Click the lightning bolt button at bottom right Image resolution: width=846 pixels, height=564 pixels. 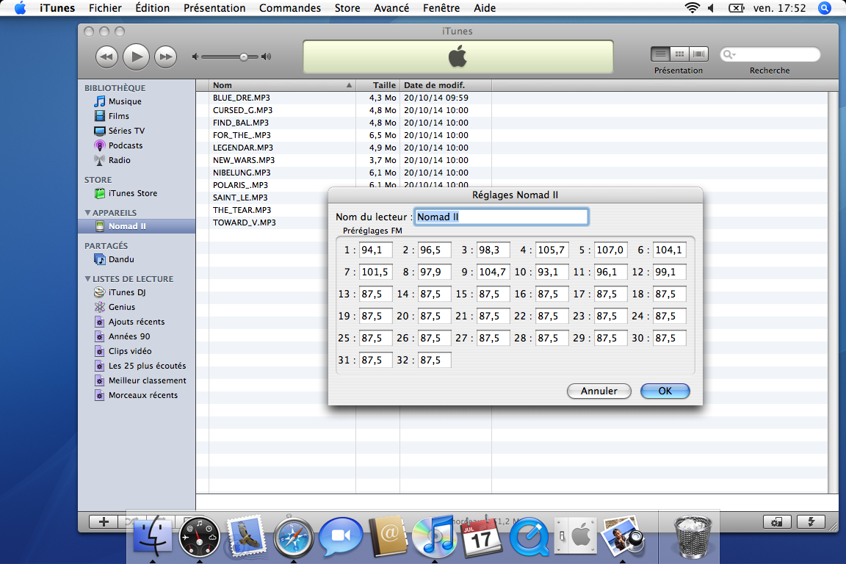click(x=811, y=521)
